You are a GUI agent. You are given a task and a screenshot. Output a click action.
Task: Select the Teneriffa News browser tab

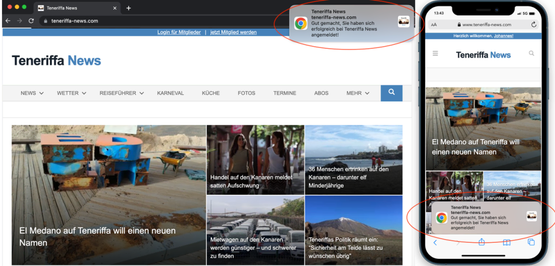pos(77,8)
